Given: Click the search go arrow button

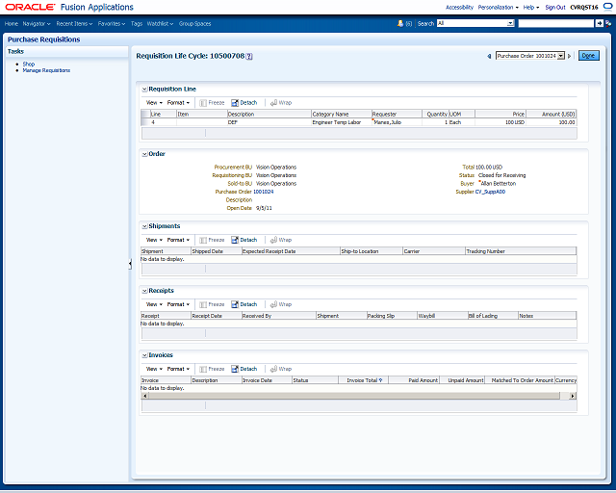Looking at the screenshot, I should (600, 23).
